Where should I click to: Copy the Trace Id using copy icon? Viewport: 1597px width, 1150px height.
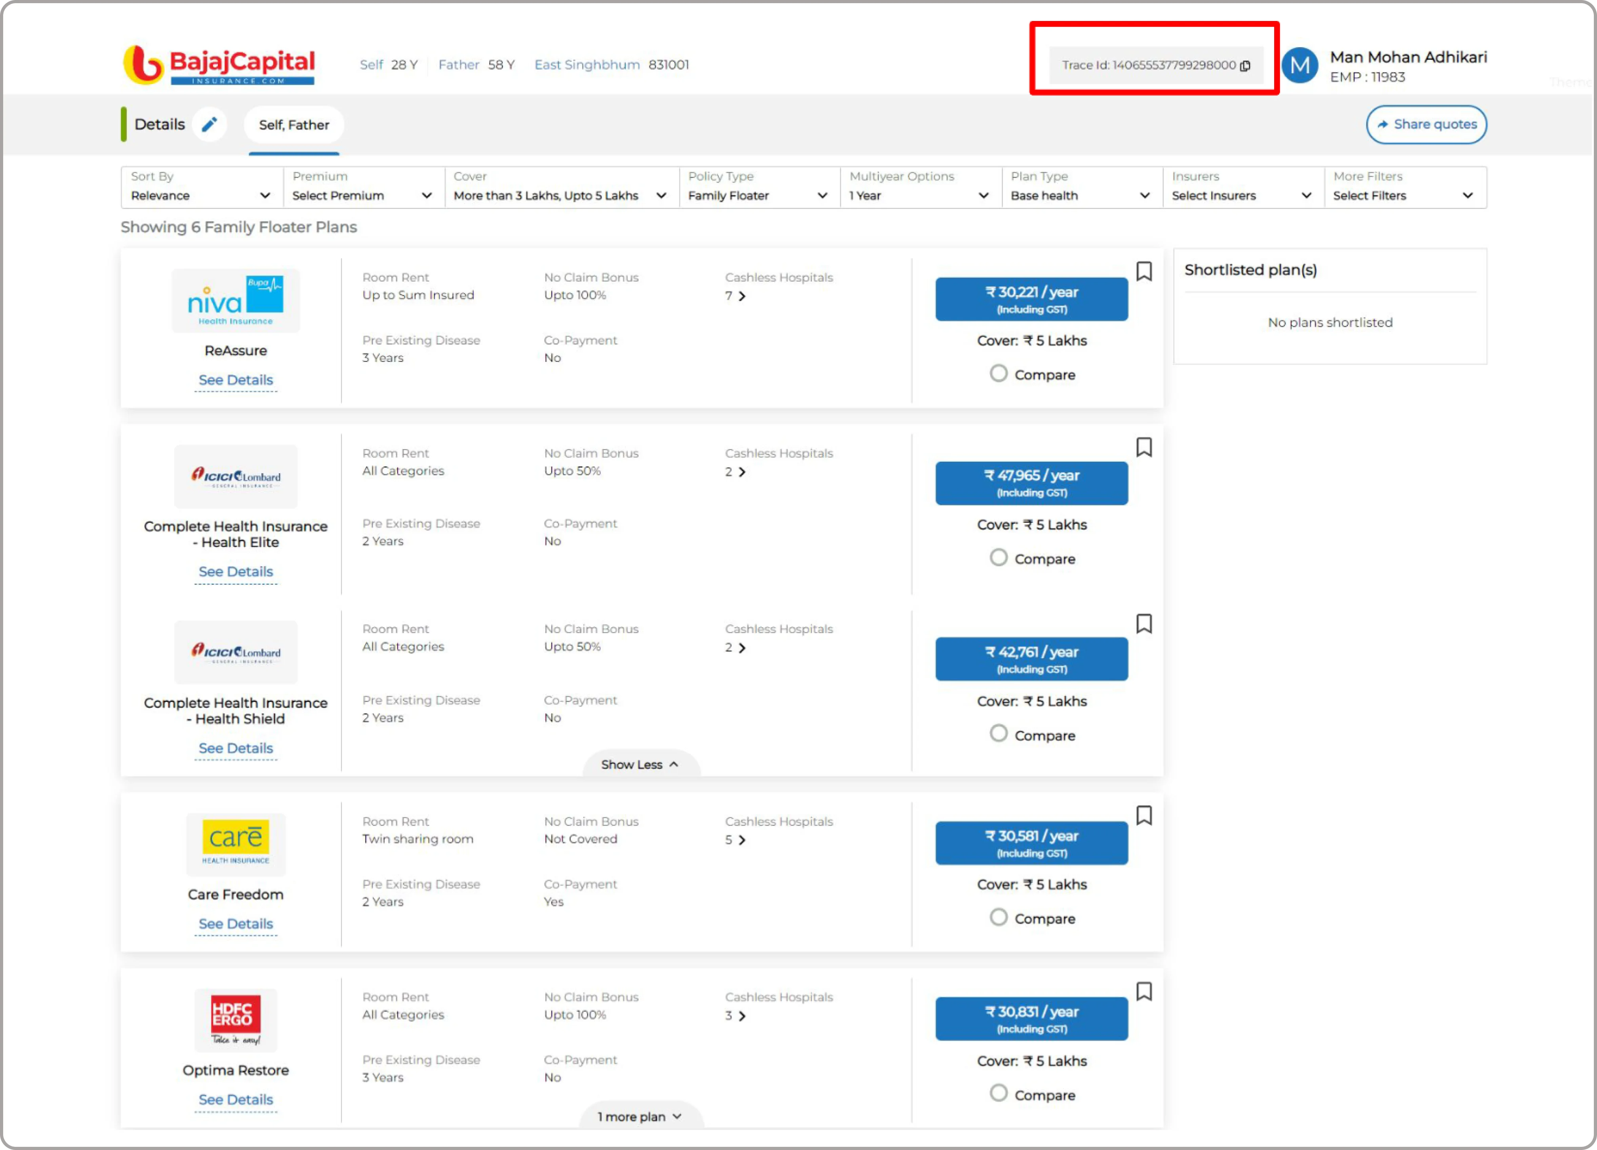point(1245,65)
